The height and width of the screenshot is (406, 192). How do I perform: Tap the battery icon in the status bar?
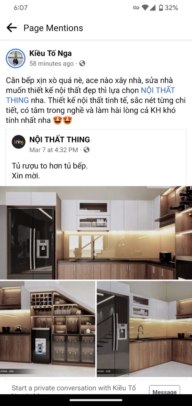tap(161, 8)
